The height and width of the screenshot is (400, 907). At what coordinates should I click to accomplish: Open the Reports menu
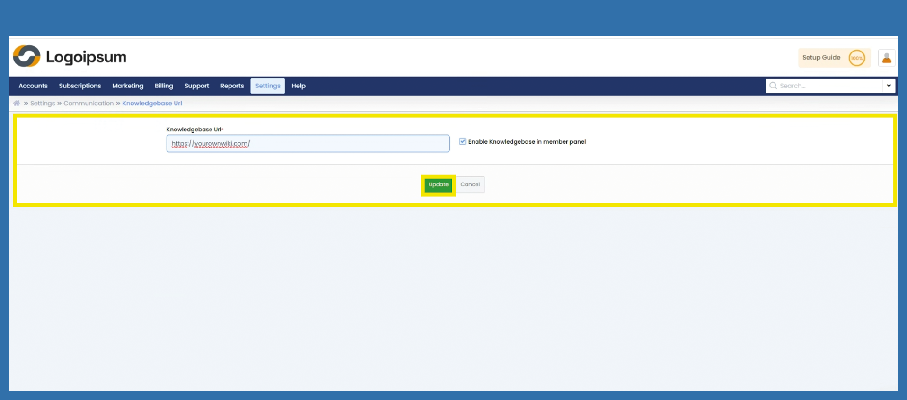[x=232, y=86]
